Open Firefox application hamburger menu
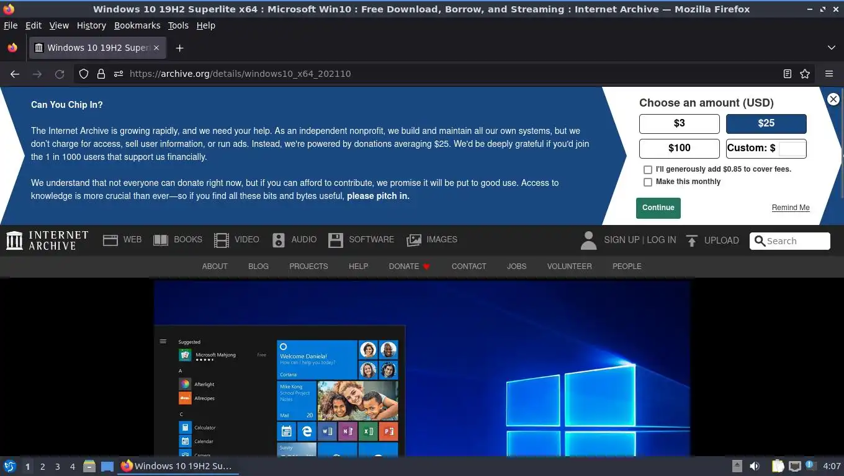The image size is (844, 476). coord(829,74)
